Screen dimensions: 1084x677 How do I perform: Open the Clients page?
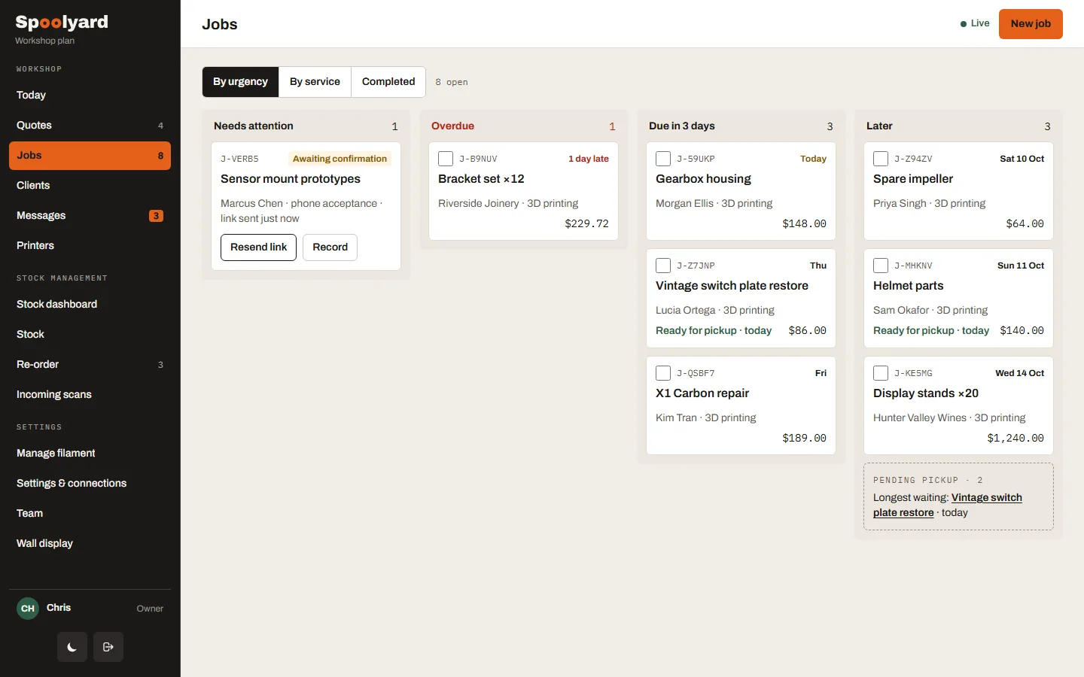pyautogui.click(x=90, y=186)
